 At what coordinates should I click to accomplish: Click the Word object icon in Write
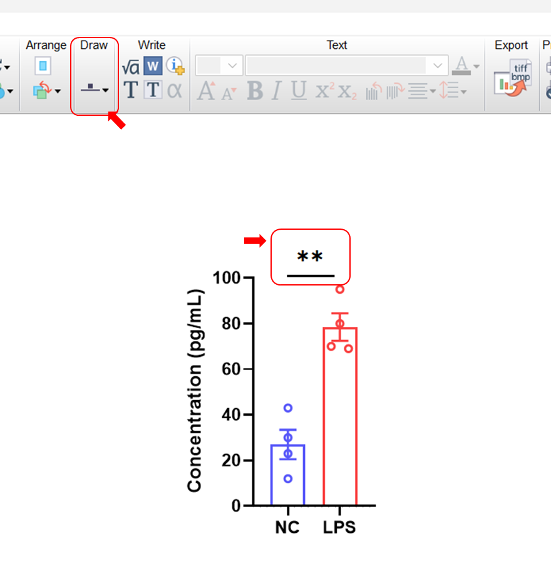tap(153, 66)
